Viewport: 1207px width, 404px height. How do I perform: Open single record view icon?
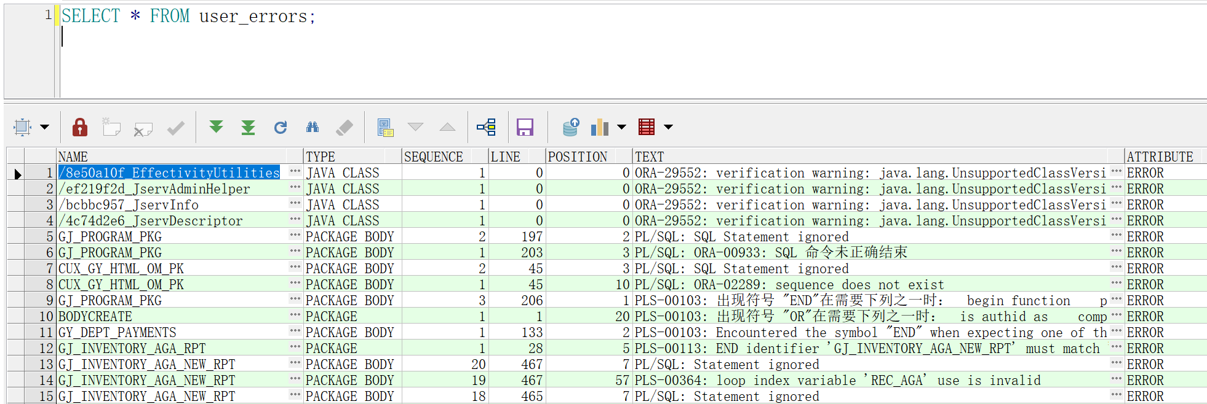click(x=385, y=127)
